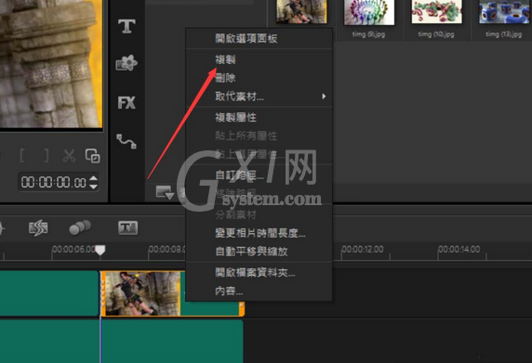Choose 自訂路徑... in the context menu
Image resolution: width=532 pixels, height=363 pixels.
pos(259,175)
